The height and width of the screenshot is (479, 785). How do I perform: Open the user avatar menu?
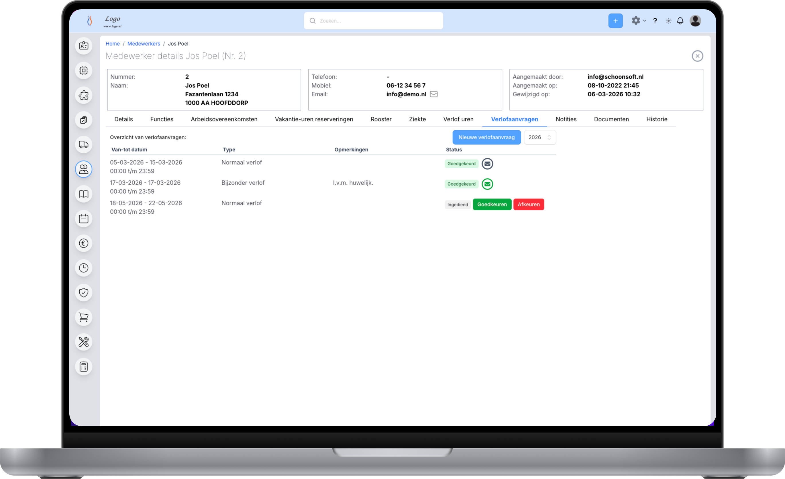pos(695,21)
